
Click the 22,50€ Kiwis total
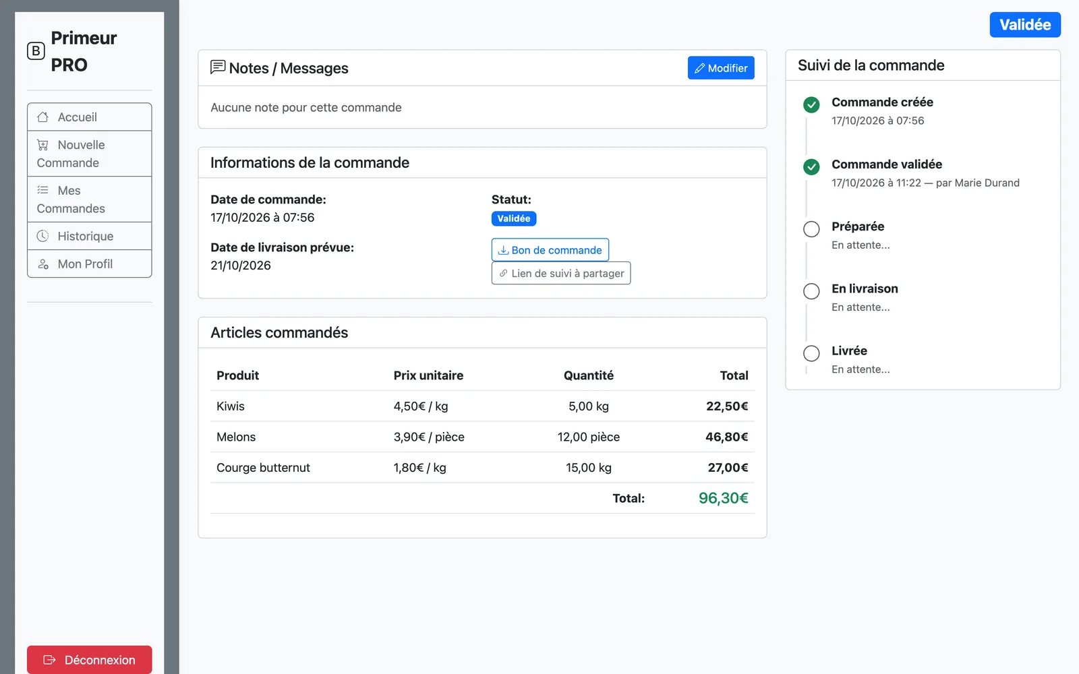point(727,406)
